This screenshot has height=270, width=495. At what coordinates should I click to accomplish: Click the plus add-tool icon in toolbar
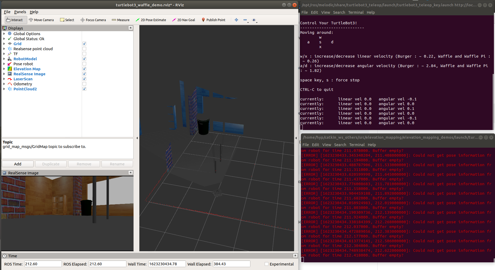(x=236, y=20)
